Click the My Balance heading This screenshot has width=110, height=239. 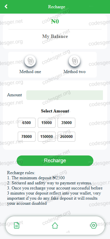click(55, 37)
